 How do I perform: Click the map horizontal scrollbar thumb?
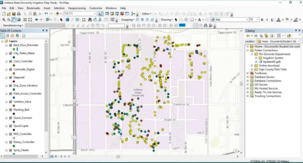point(118,156)
